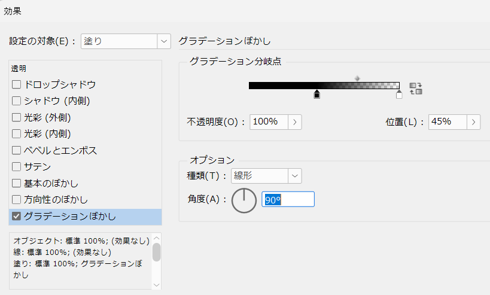Select the black gradient stop
Viewport: 490px width, 295px height.
coord(316,95)
